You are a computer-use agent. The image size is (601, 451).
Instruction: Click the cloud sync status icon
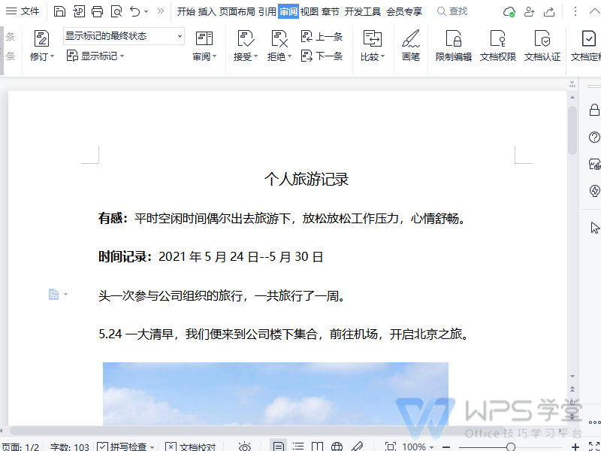click(x=509, y=12)
